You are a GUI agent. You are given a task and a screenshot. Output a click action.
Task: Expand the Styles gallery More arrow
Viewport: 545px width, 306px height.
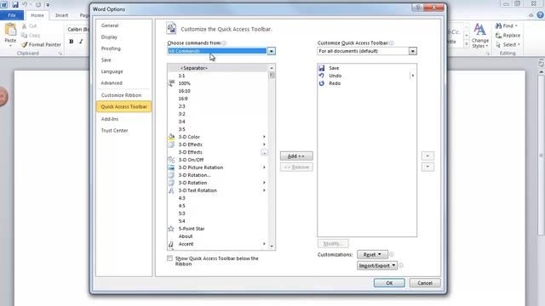pos(467,44)
